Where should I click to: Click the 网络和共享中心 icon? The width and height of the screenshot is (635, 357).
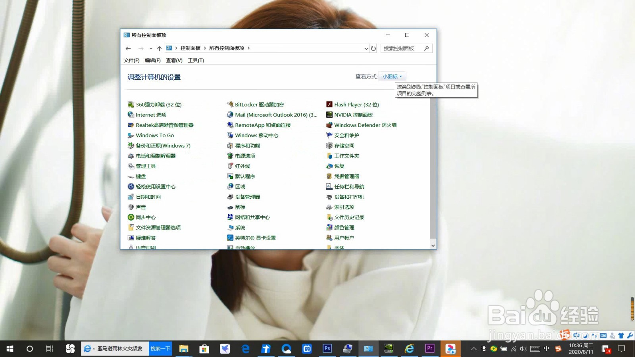point(230,217)
